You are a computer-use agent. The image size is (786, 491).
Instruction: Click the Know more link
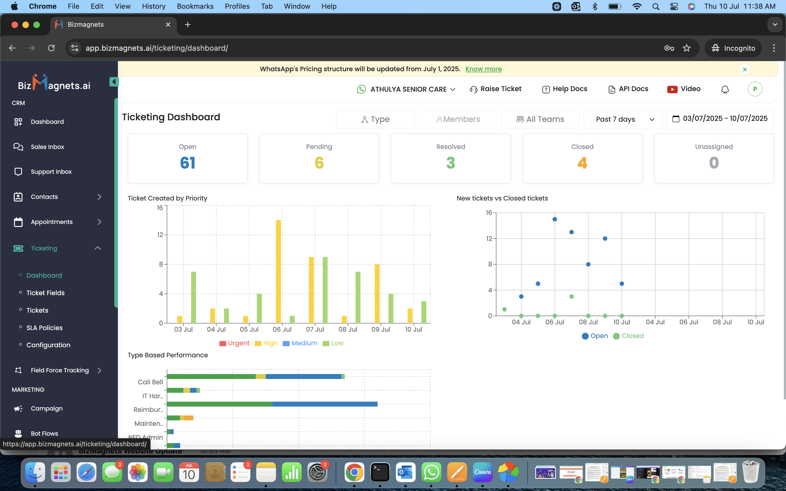pos(483,69)
